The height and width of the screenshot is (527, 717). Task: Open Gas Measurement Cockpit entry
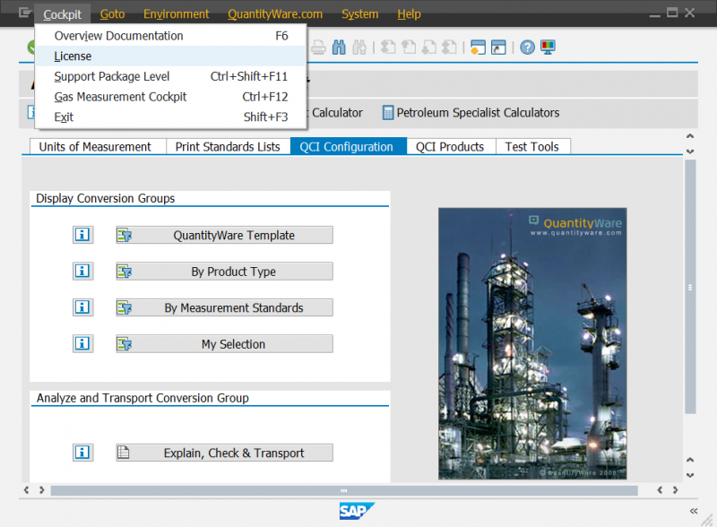[170, 97]
